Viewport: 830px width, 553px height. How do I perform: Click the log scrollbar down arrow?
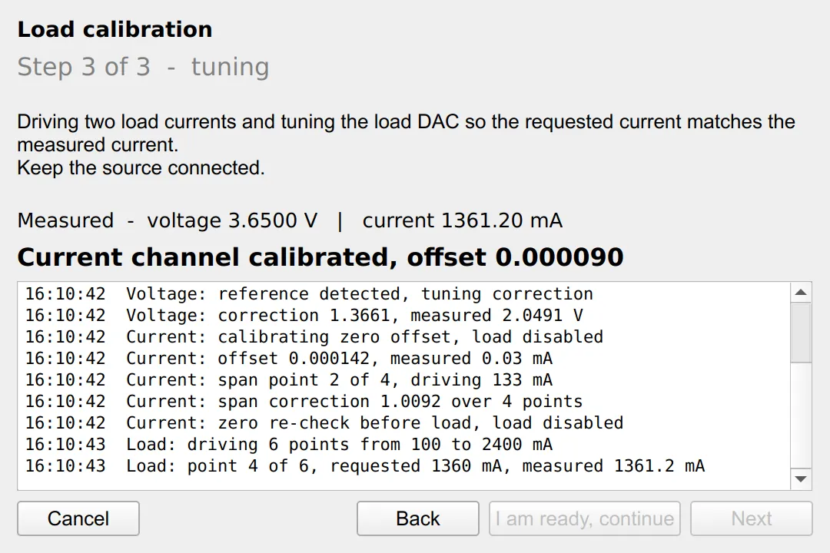(801, 479)
